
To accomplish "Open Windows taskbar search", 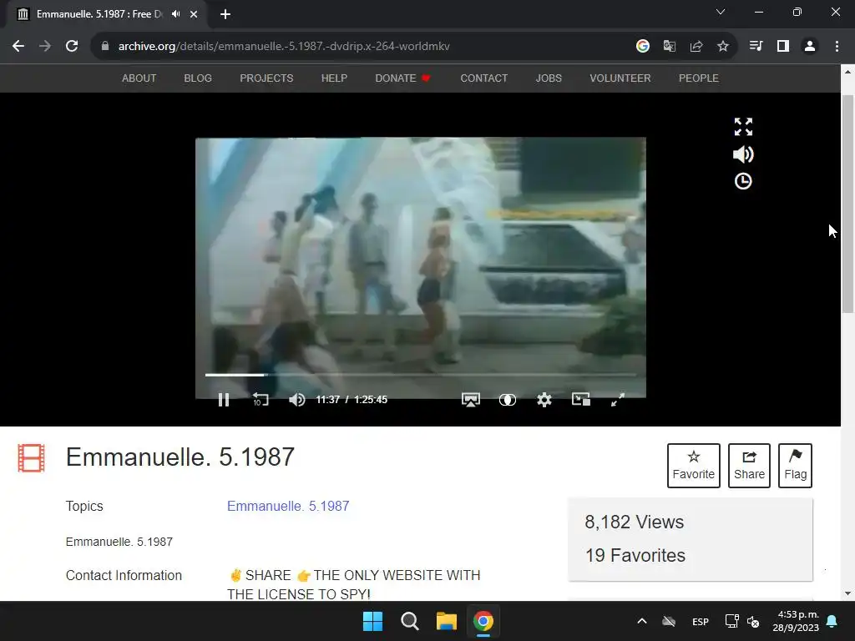I will click(x=409, y=621).
